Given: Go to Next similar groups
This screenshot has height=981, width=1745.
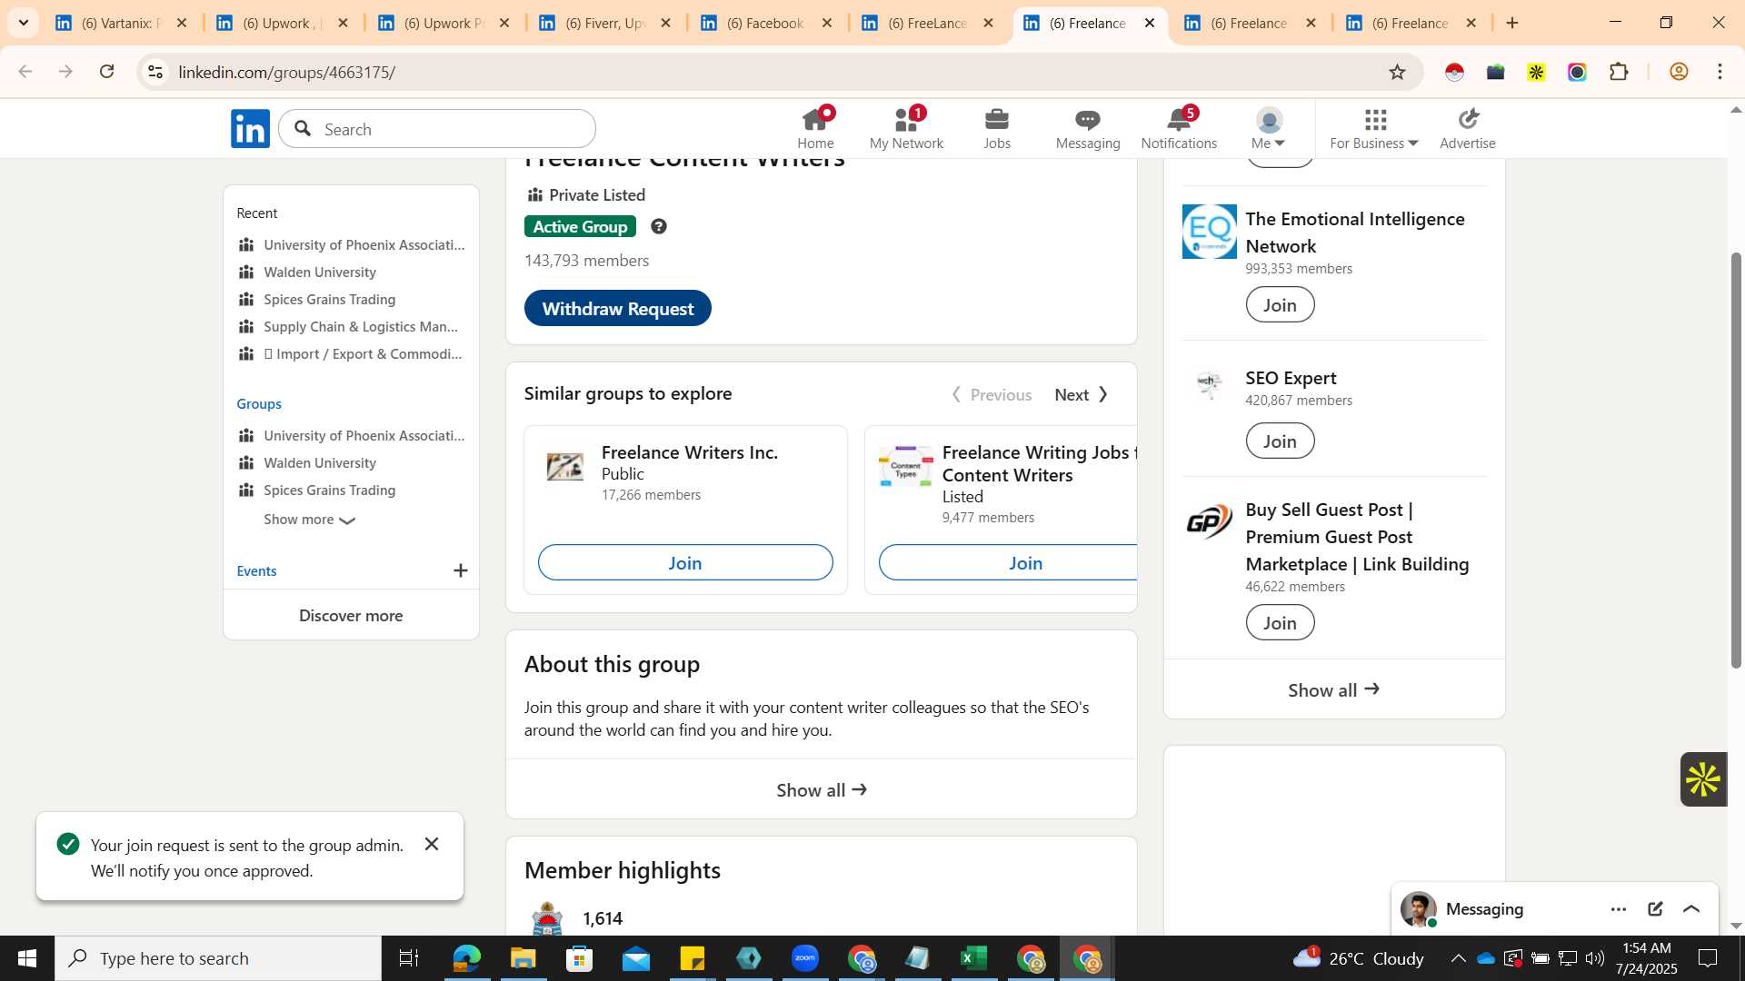Looking at the screenshot, I should pos(1082,394).
